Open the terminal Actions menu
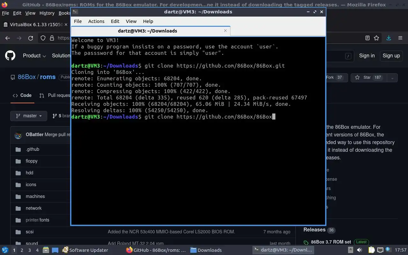 96,21
